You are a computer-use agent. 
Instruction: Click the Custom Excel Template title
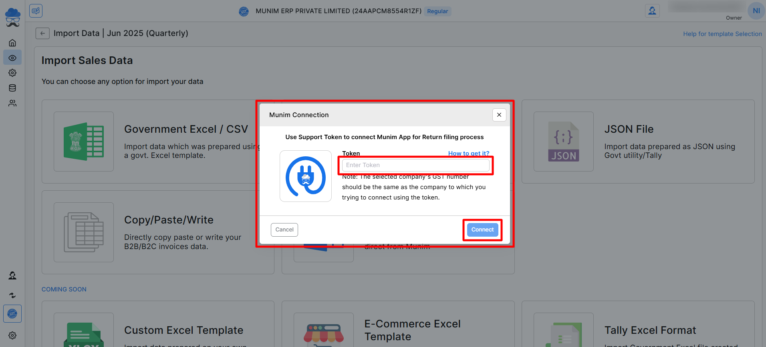[x=183, y=330]
